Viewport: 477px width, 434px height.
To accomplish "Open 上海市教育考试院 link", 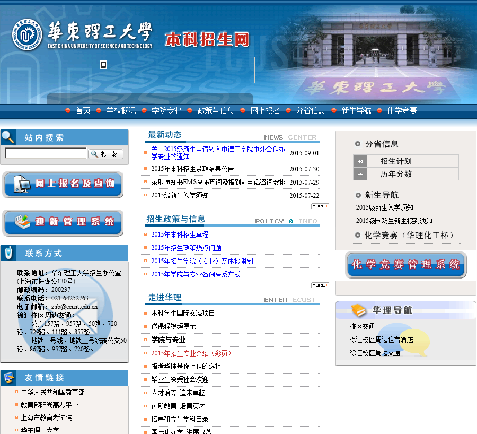I will pos(46,418).
